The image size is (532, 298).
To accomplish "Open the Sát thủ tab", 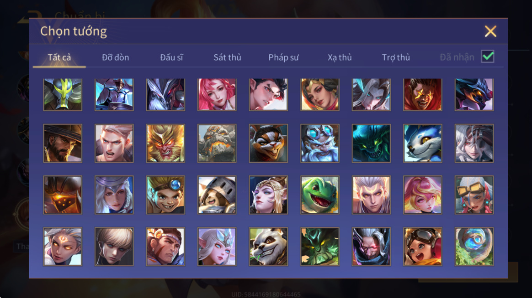I will click(x=227, y=57).
